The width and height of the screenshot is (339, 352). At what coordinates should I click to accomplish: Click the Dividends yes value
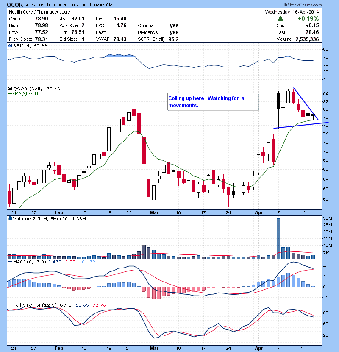coord(174,32)
